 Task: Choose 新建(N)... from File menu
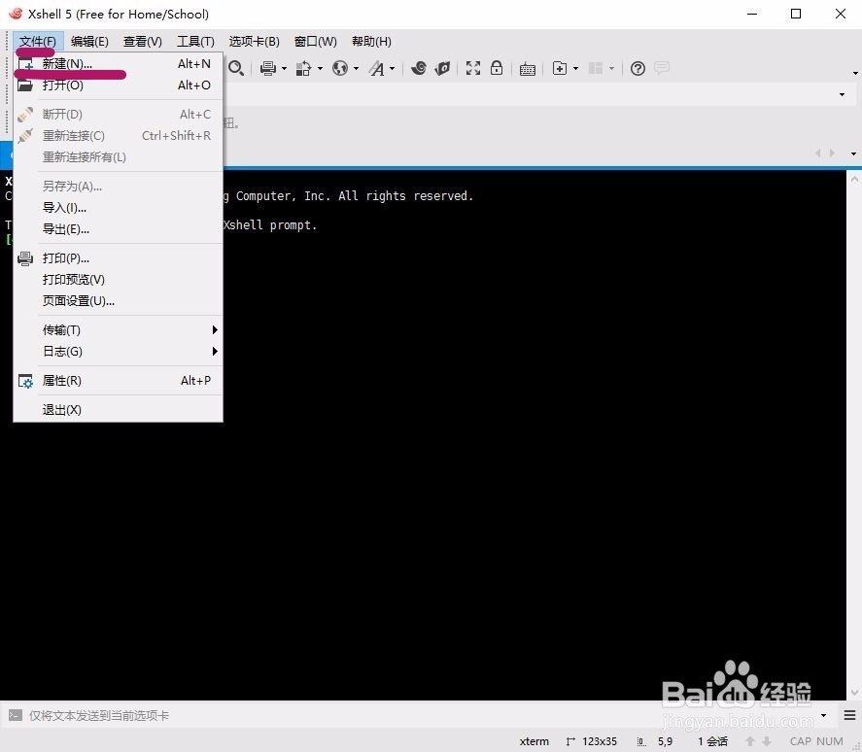coord(118,64)
